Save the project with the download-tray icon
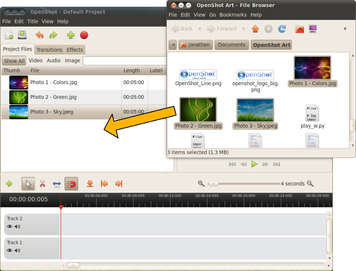This screenshot has height=271, width=356. pos(22,35)
